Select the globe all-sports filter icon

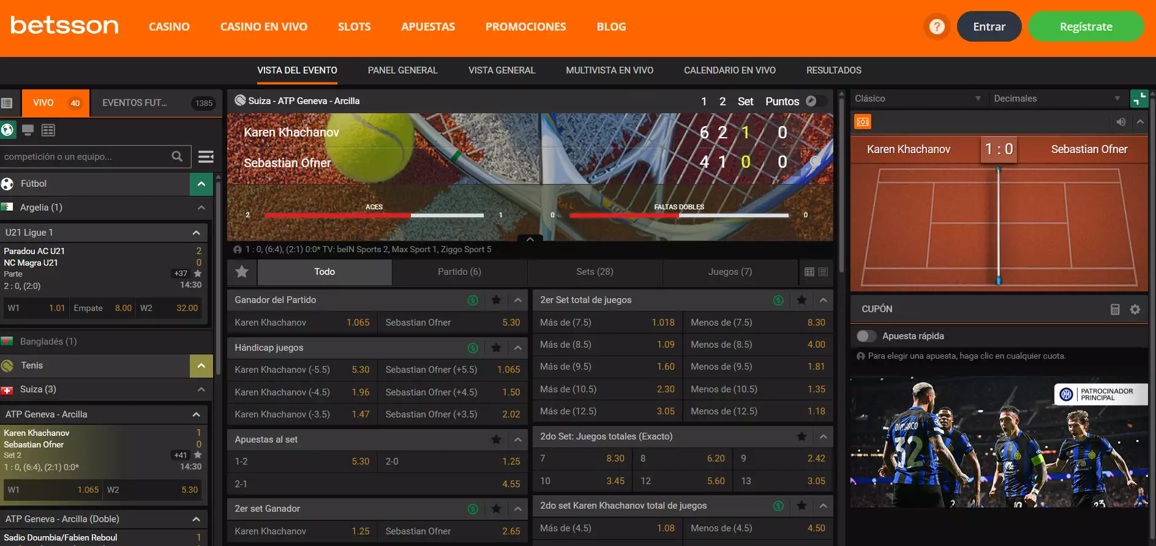tap(7, 130)
